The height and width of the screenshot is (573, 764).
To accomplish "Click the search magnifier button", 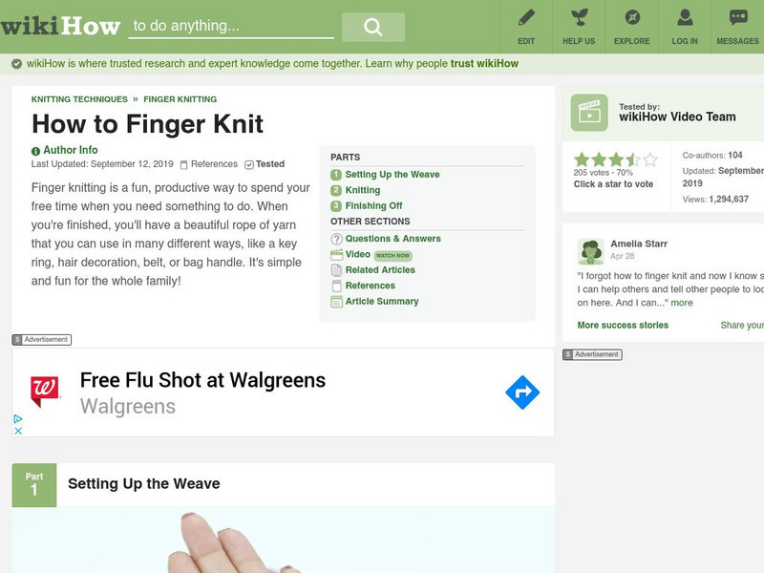I will [372, 27].
